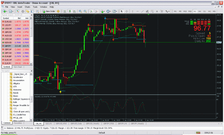Open the GBPUSD,Daily chart tab
Screen dimensions: 224x135
[x=76, y=124]
